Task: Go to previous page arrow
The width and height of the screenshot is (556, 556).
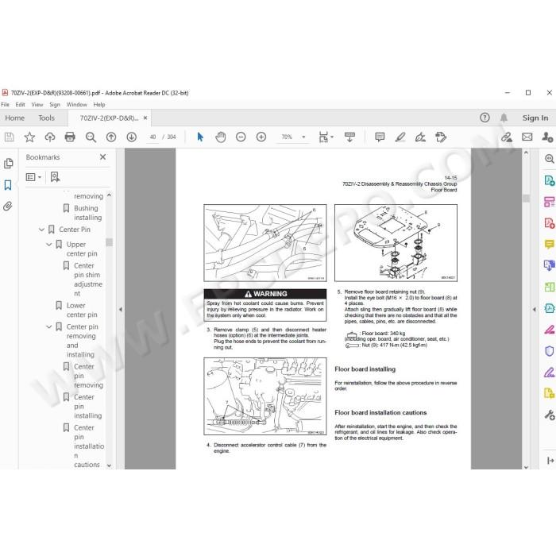Action: (x=111, y=137)
